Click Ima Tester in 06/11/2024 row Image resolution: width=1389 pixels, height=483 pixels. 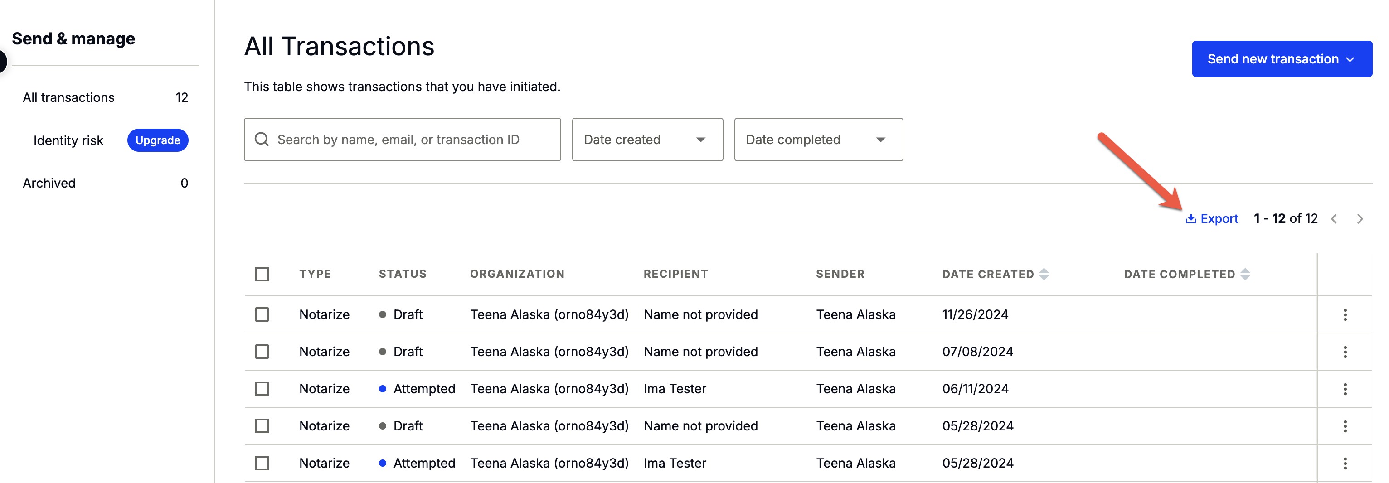[675, 389]
